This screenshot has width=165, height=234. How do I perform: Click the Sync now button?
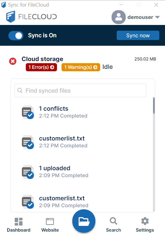point(138,35)
